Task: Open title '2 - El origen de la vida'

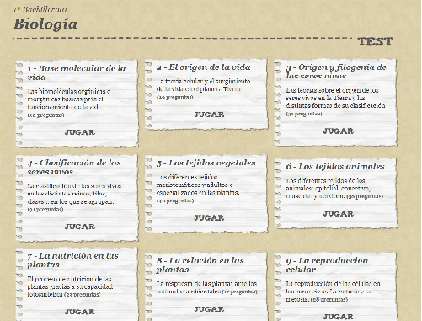Action: coord(204,67)
